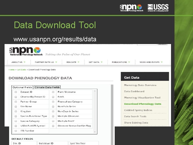193x145 pixels.
Task: Open Phenology Data Overview link
Action: 140,85
